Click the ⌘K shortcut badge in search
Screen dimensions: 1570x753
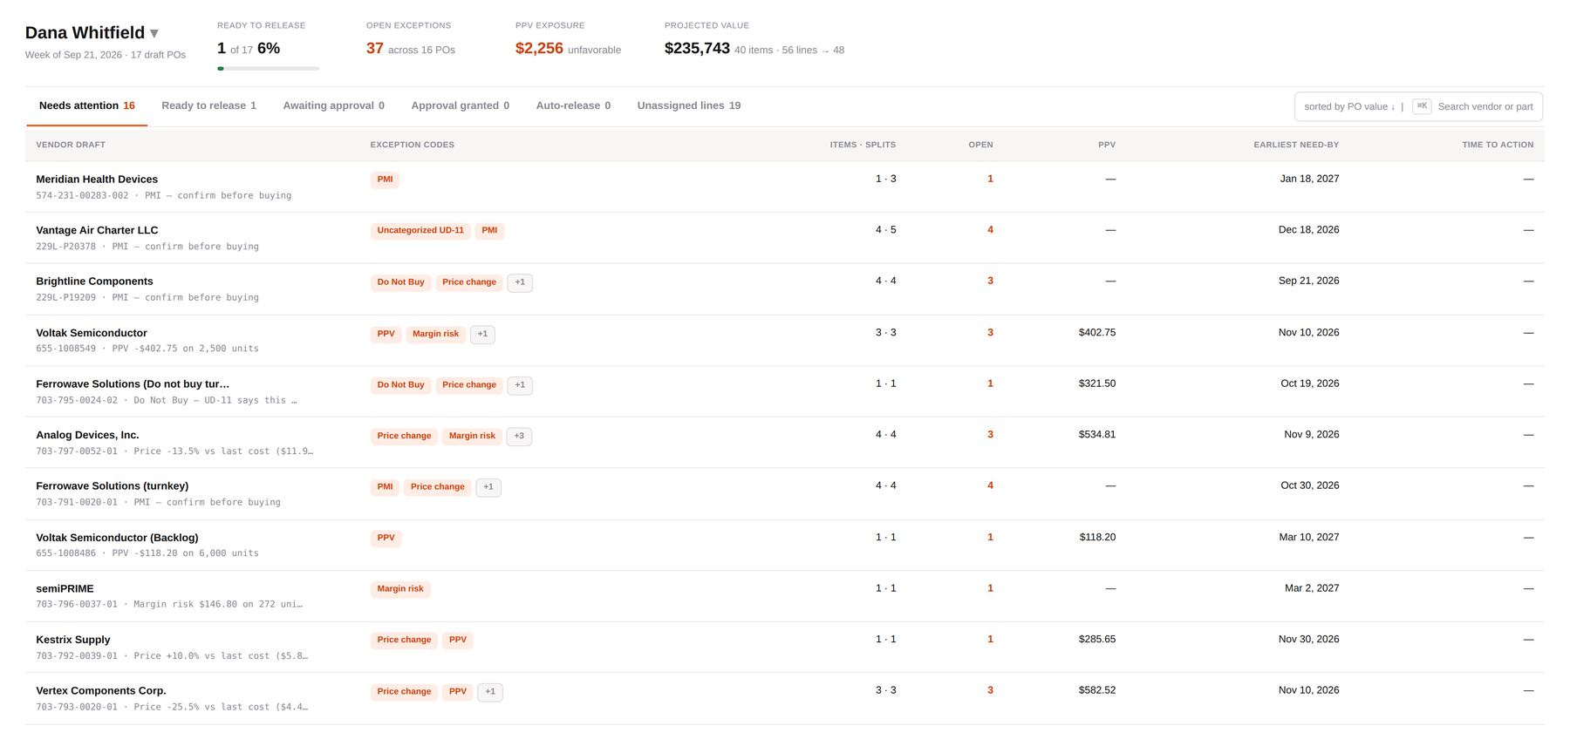coord(1422,106)
